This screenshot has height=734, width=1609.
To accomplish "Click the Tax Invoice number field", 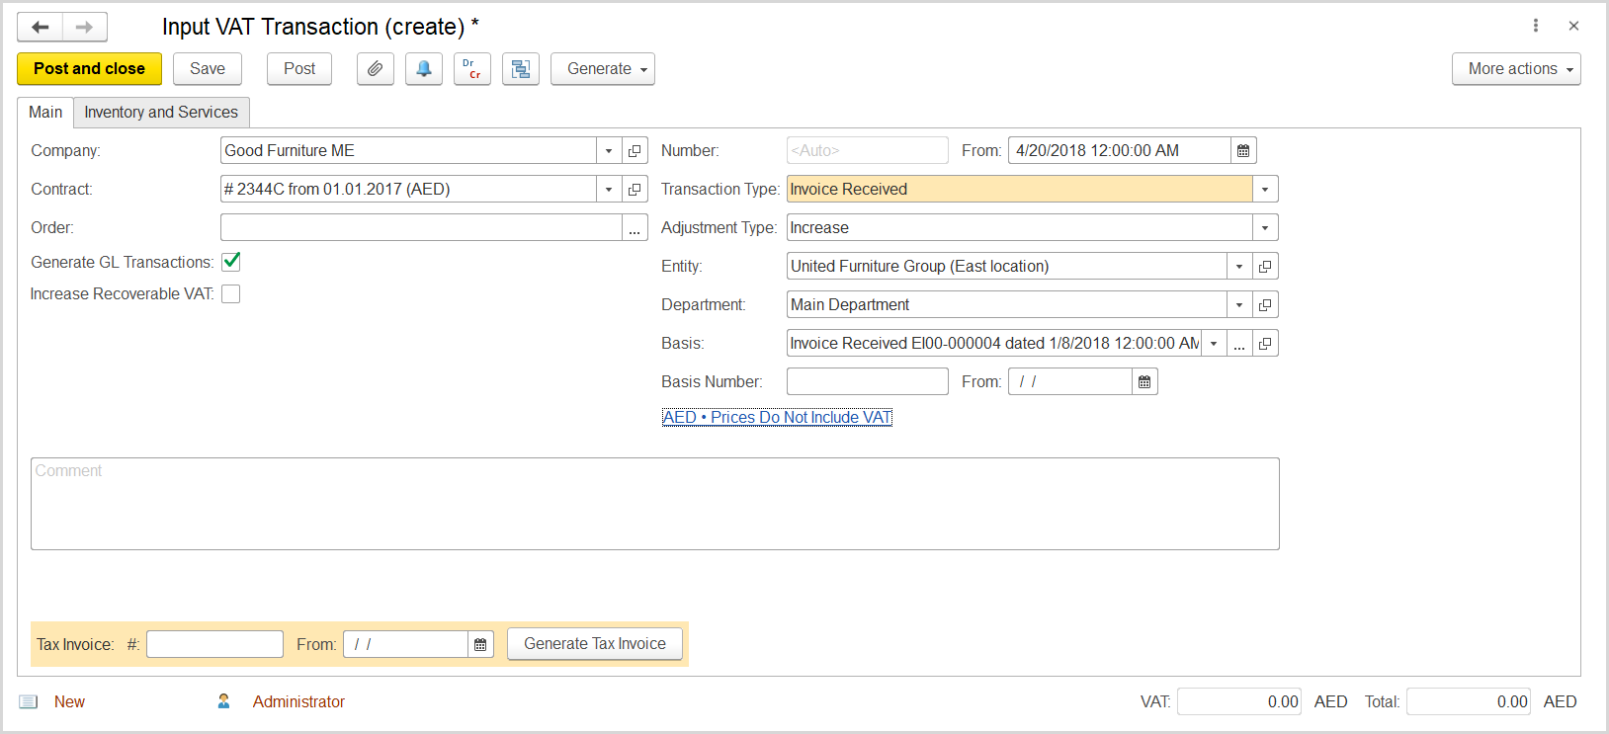I will point(214,645).
